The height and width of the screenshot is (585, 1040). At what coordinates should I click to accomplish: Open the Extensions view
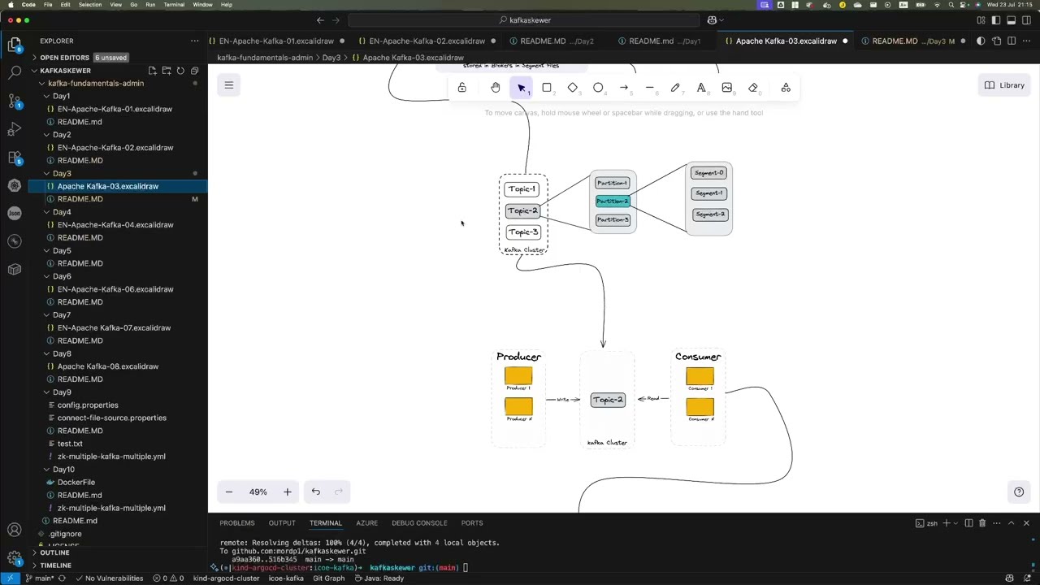(15, 157)
